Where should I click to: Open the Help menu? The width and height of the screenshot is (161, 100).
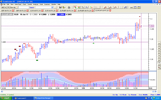(59, 4)
